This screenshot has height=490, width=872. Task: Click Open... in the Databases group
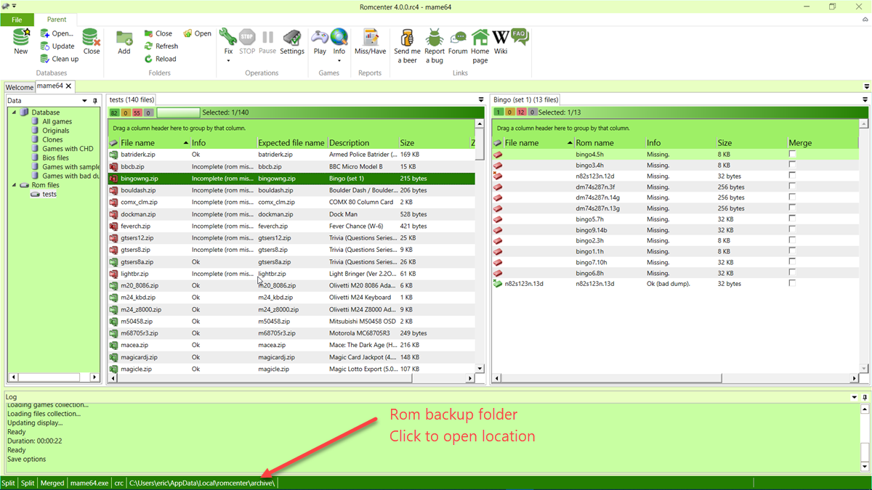(x=57, y=33)
